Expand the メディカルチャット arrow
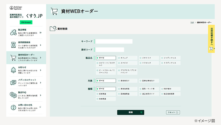221x125 pixels. coord(40,83)
